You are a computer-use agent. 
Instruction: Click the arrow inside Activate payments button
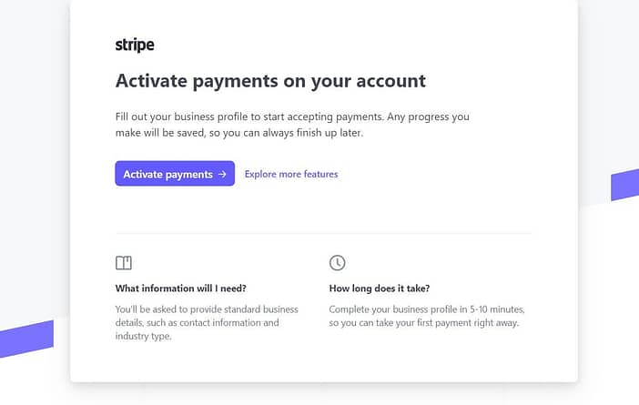(x=222, y=174)
